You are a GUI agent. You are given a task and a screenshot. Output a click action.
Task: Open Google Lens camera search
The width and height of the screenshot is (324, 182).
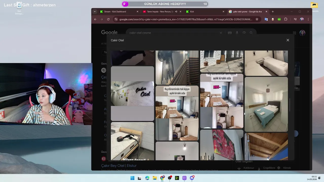[x=244, y=33]
